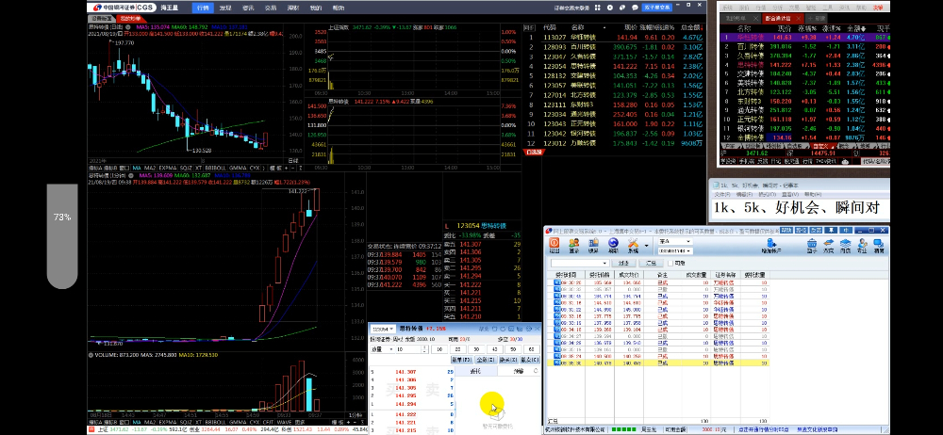Sort by 委托时间 column header
943x435 pixels.
[x=566, y=275]
